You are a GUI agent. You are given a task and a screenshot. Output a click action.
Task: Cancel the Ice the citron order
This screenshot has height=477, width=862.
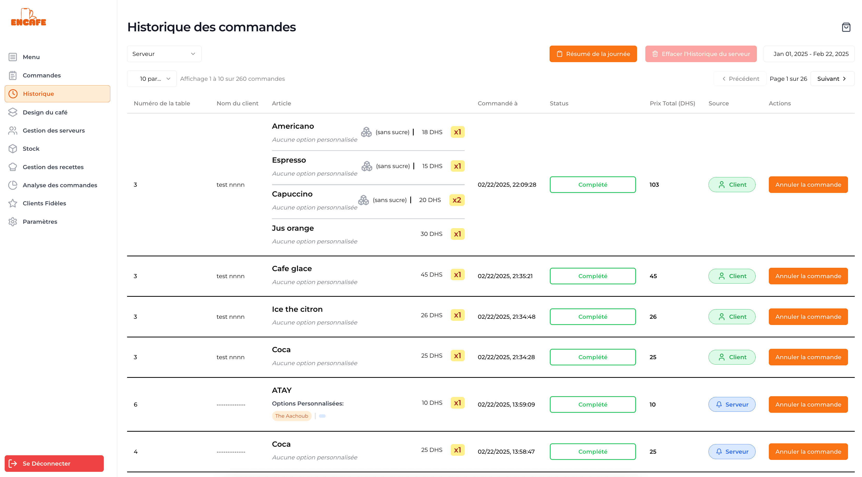[808, 317]
